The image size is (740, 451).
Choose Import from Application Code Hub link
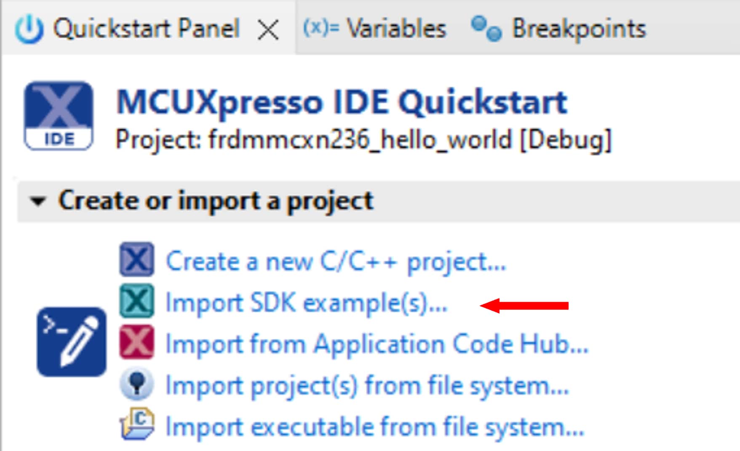point(377,344)
